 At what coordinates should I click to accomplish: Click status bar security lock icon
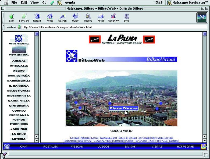[4, 154]
